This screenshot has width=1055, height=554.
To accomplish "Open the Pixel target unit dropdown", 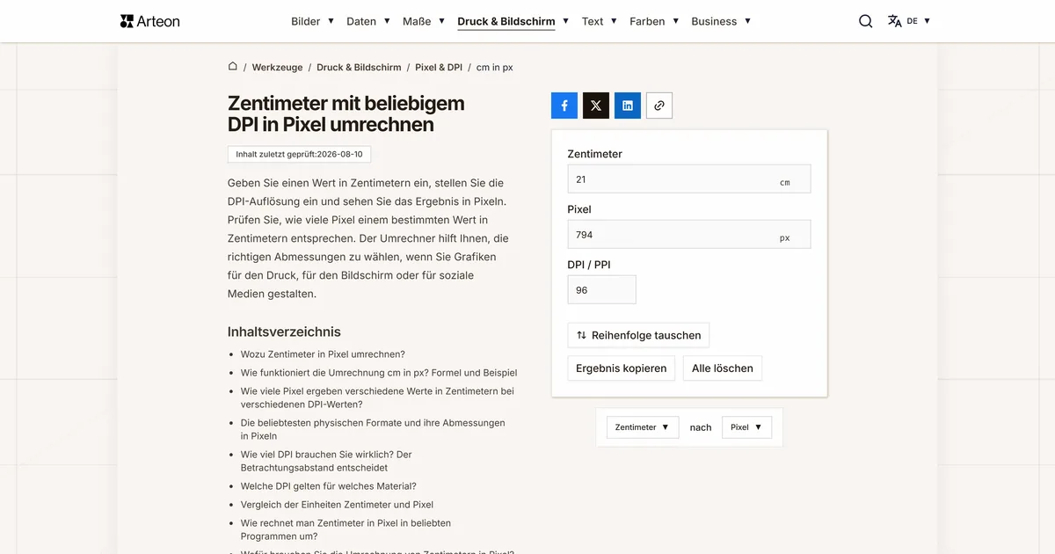I will click(746, 427).
